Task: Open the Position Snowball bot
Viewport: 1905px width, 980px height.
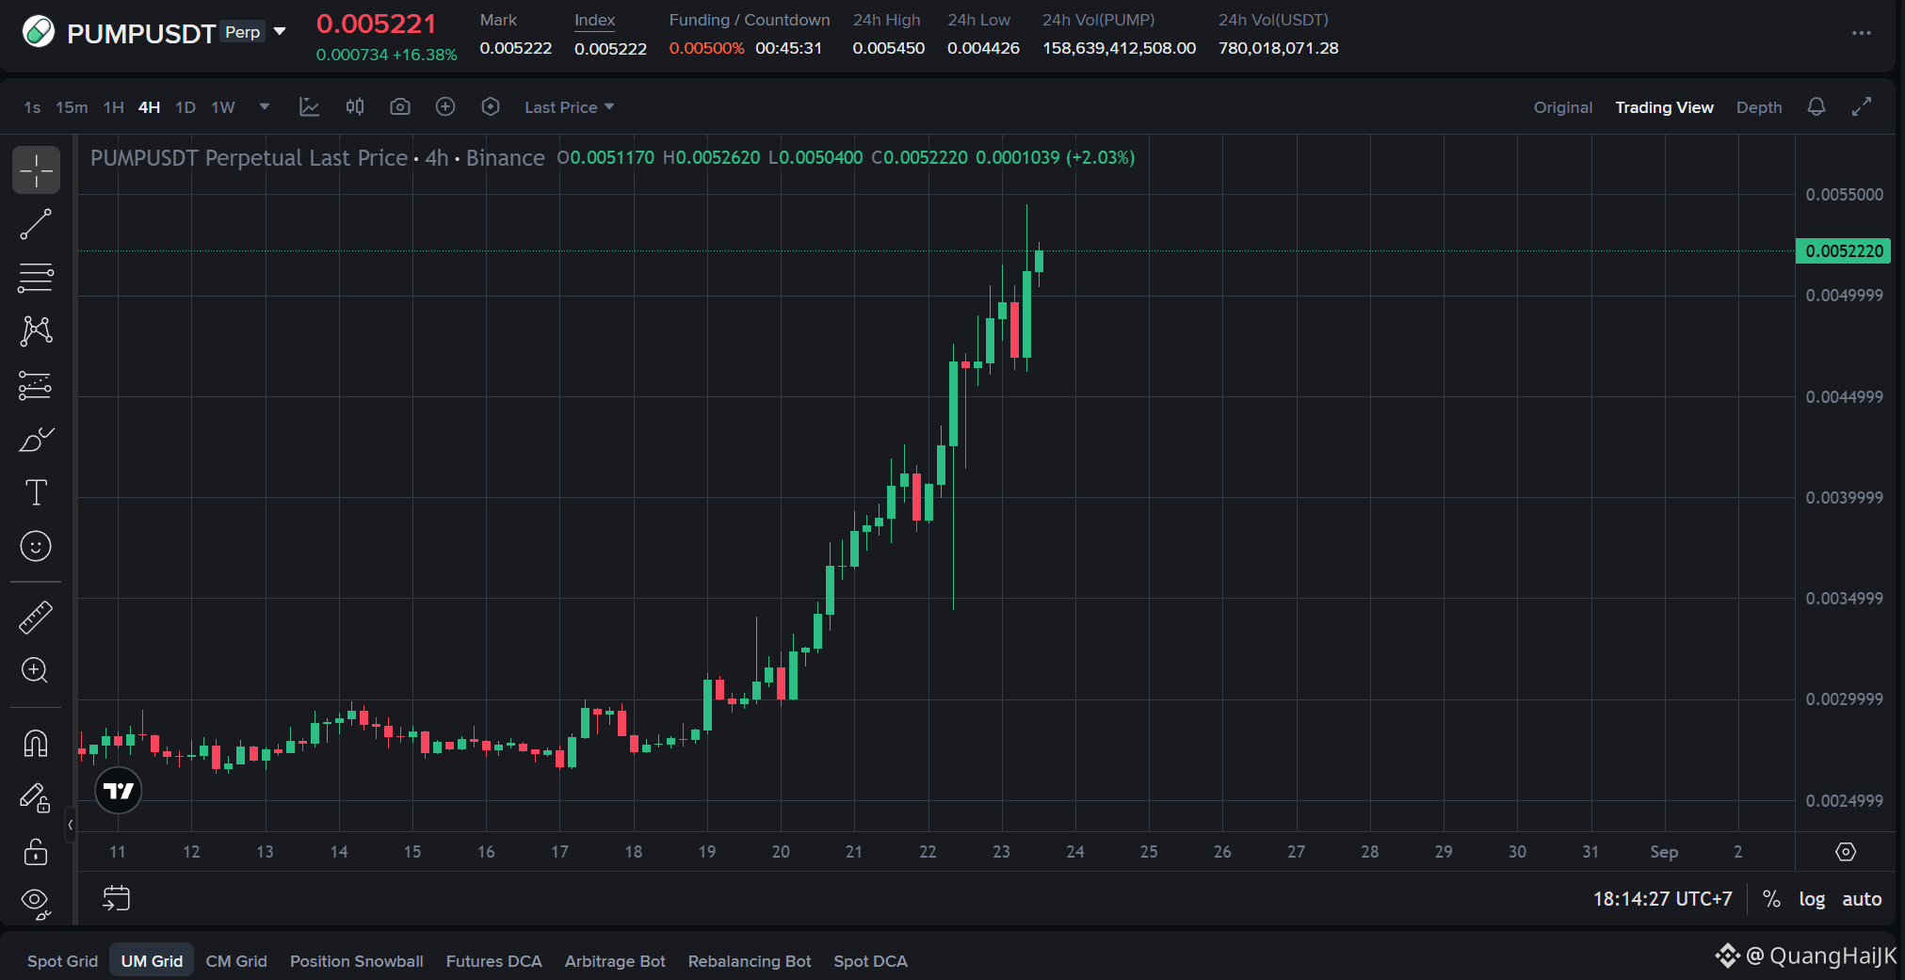Action: point(356,961)
